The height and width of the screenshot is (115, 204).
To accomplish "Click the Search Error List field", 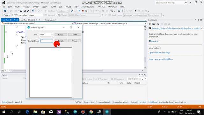I will [135, 79].
